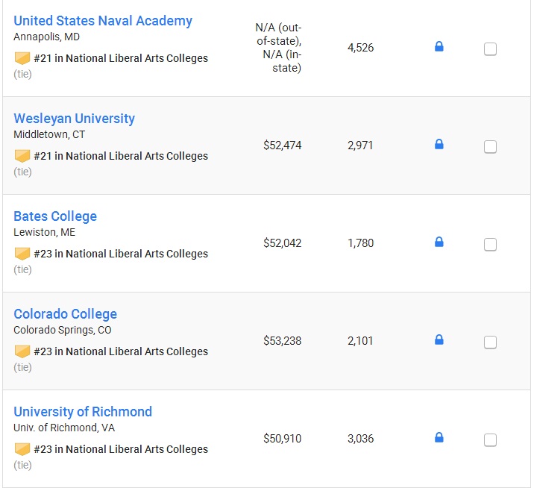534x488 pixels.
Task: Click the lock icon in Colorado College row
Action: (439, 340)
